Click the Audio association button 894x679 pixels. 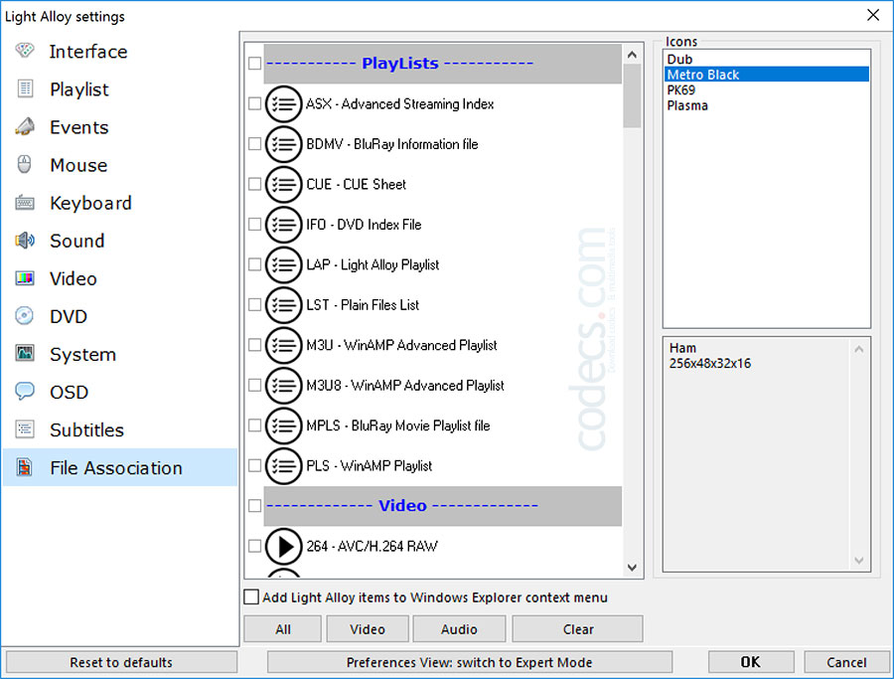tap(459, 628)
